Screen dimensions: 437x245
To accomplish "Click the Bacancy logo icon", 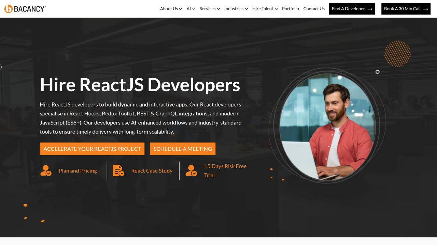I will click(9, 9).
